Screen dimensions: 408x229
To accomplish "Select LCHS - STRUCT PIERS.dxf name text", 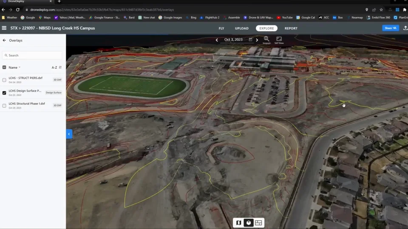I will coord(25,78).
